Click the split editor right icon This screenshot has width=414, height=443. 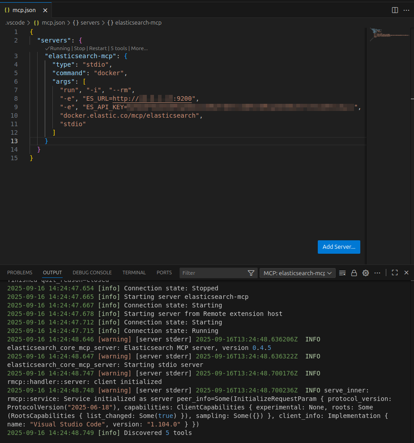[395, 10]
